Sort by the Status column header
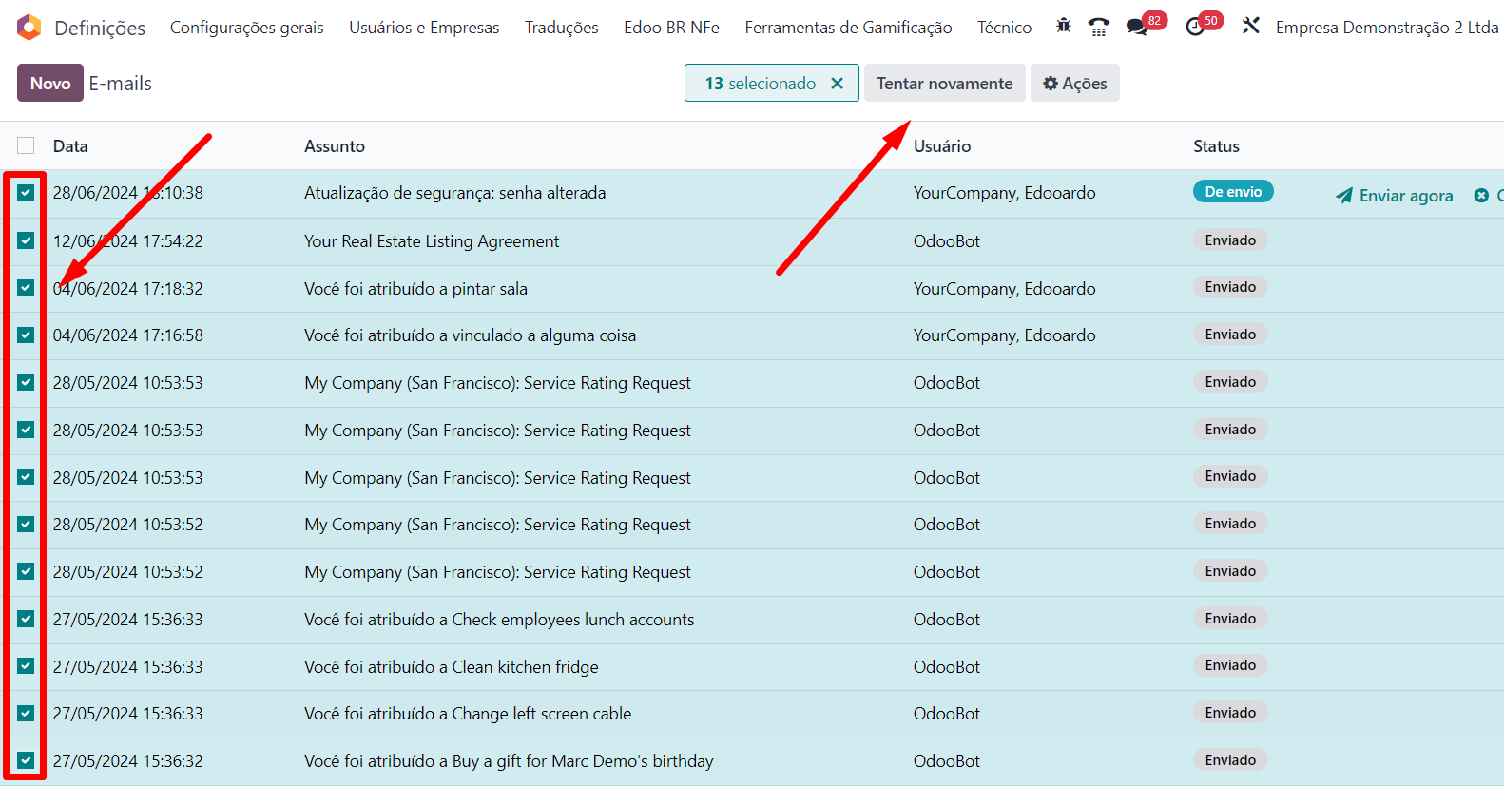This screenshot has width=1504, height=786. pyautogui.click(x=1216, y=146)
